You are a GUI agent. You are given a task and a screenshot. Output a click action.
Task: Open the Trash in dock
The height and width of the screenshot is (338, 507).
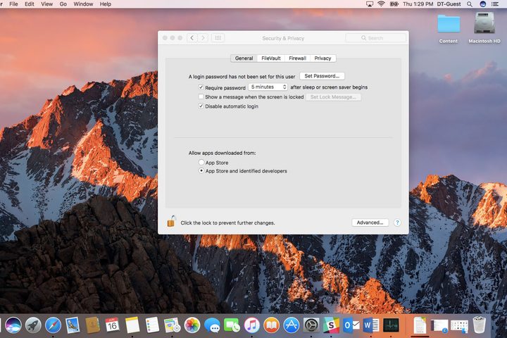[480, 325]
